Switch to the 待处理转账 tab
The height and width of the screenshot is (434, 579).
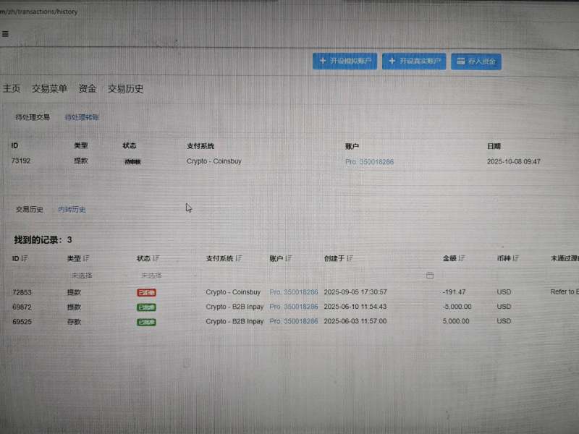click(x=82, y=117)
